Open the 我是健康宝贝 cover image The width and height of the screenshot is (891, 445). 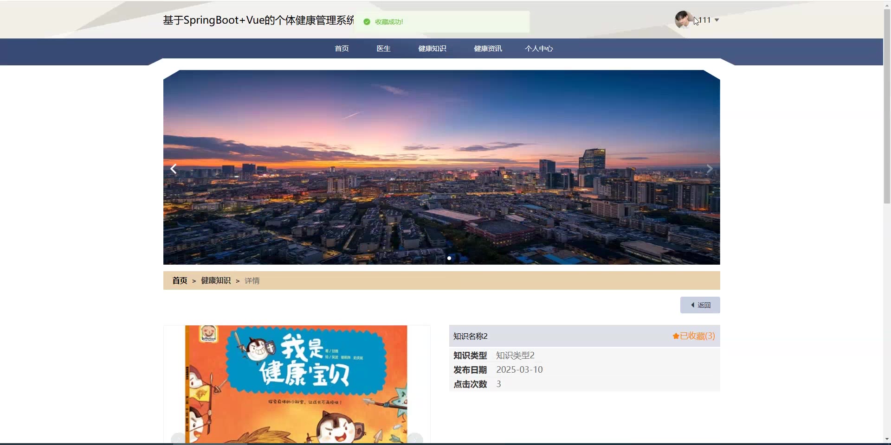(297, 384)
